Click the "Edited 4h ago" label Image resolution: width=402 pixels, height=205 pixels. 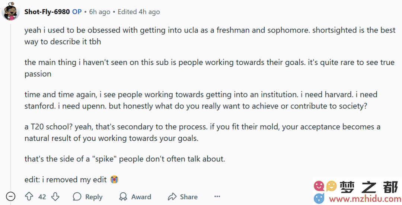[x=139, y=12]
